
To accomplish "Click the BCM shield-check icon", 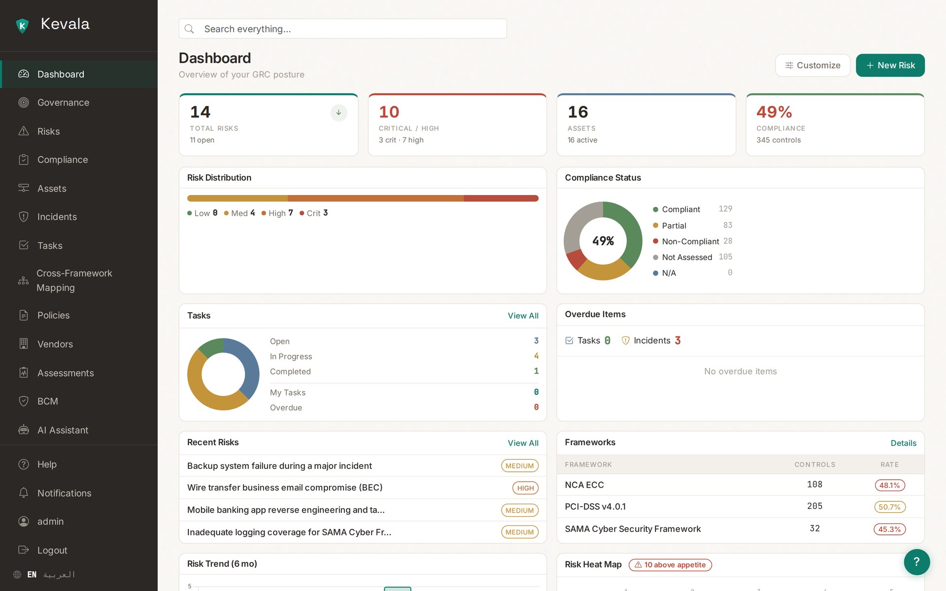I will [x=24, y=401].
